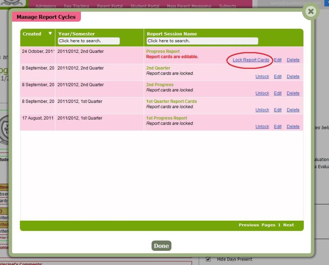Edit the 2nd Progress report cycle
The image size is (329, 265).
278,93
